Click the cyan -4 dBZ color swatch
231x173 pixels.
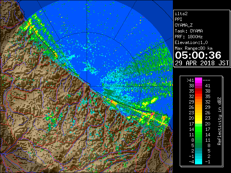point(199,162)
